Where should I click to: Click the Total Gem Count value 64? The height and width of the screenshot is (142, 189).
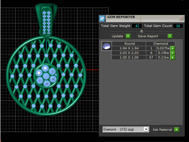(x=178, y=26)
